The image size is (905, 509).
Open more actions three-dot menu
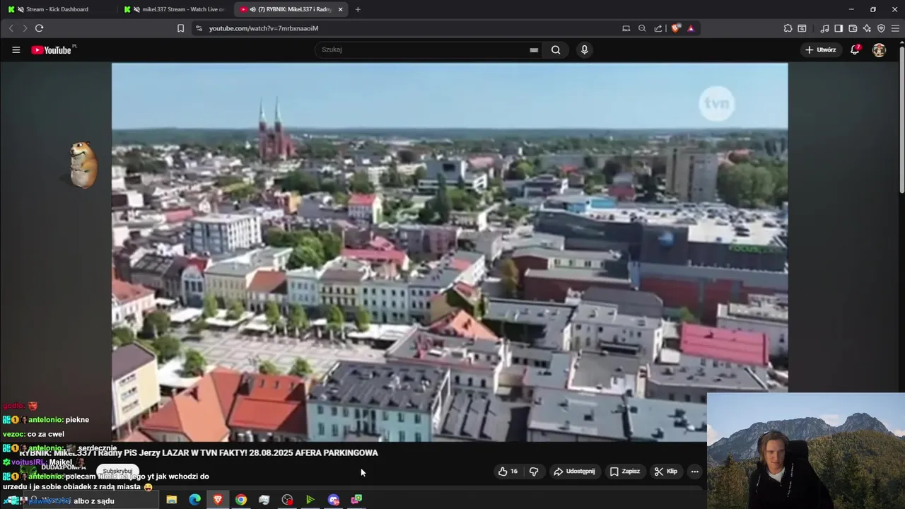tap(694, 472)
